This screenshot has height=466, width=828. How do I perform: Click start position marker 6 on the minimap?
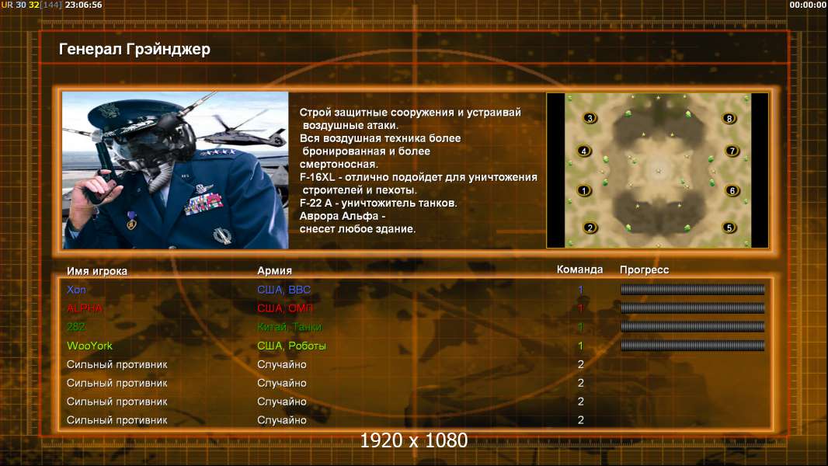point(732,190)
